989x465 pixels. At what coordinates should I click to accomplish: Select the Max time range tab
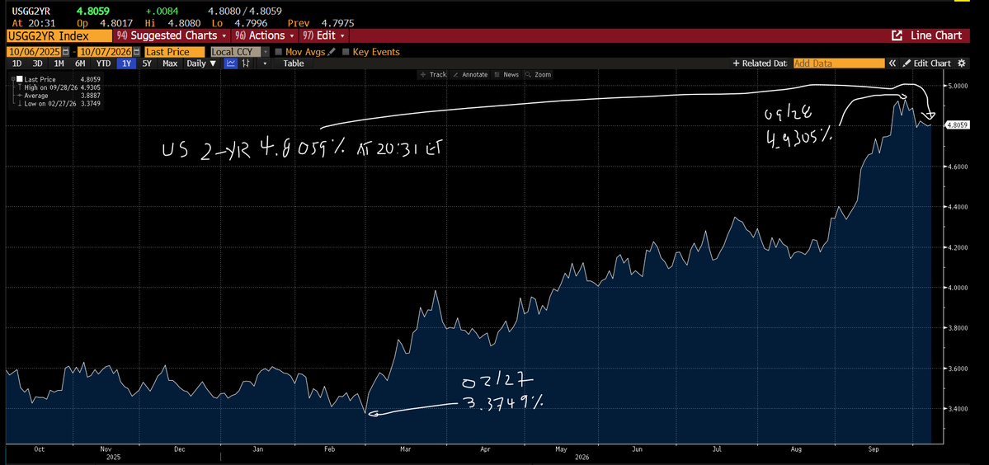pyautogui.click(x=170, y=63)
